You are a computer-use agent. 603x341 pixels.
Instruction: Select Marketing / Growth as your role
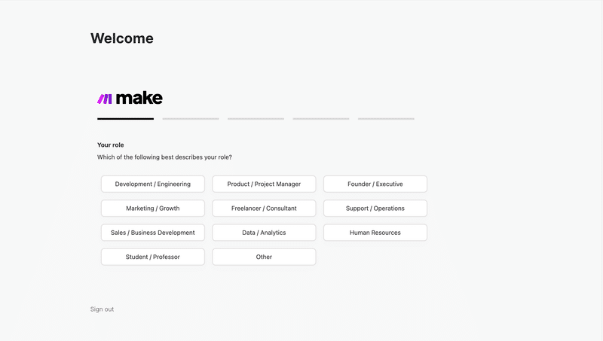coord(153,208)
